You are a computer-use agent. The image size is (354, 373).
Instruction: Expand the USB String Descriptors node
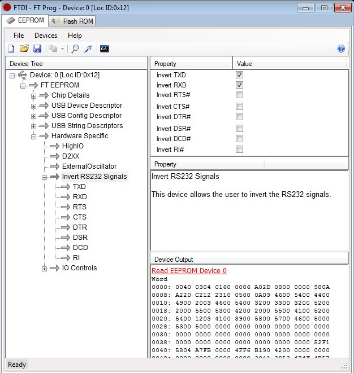coord(33,126)
